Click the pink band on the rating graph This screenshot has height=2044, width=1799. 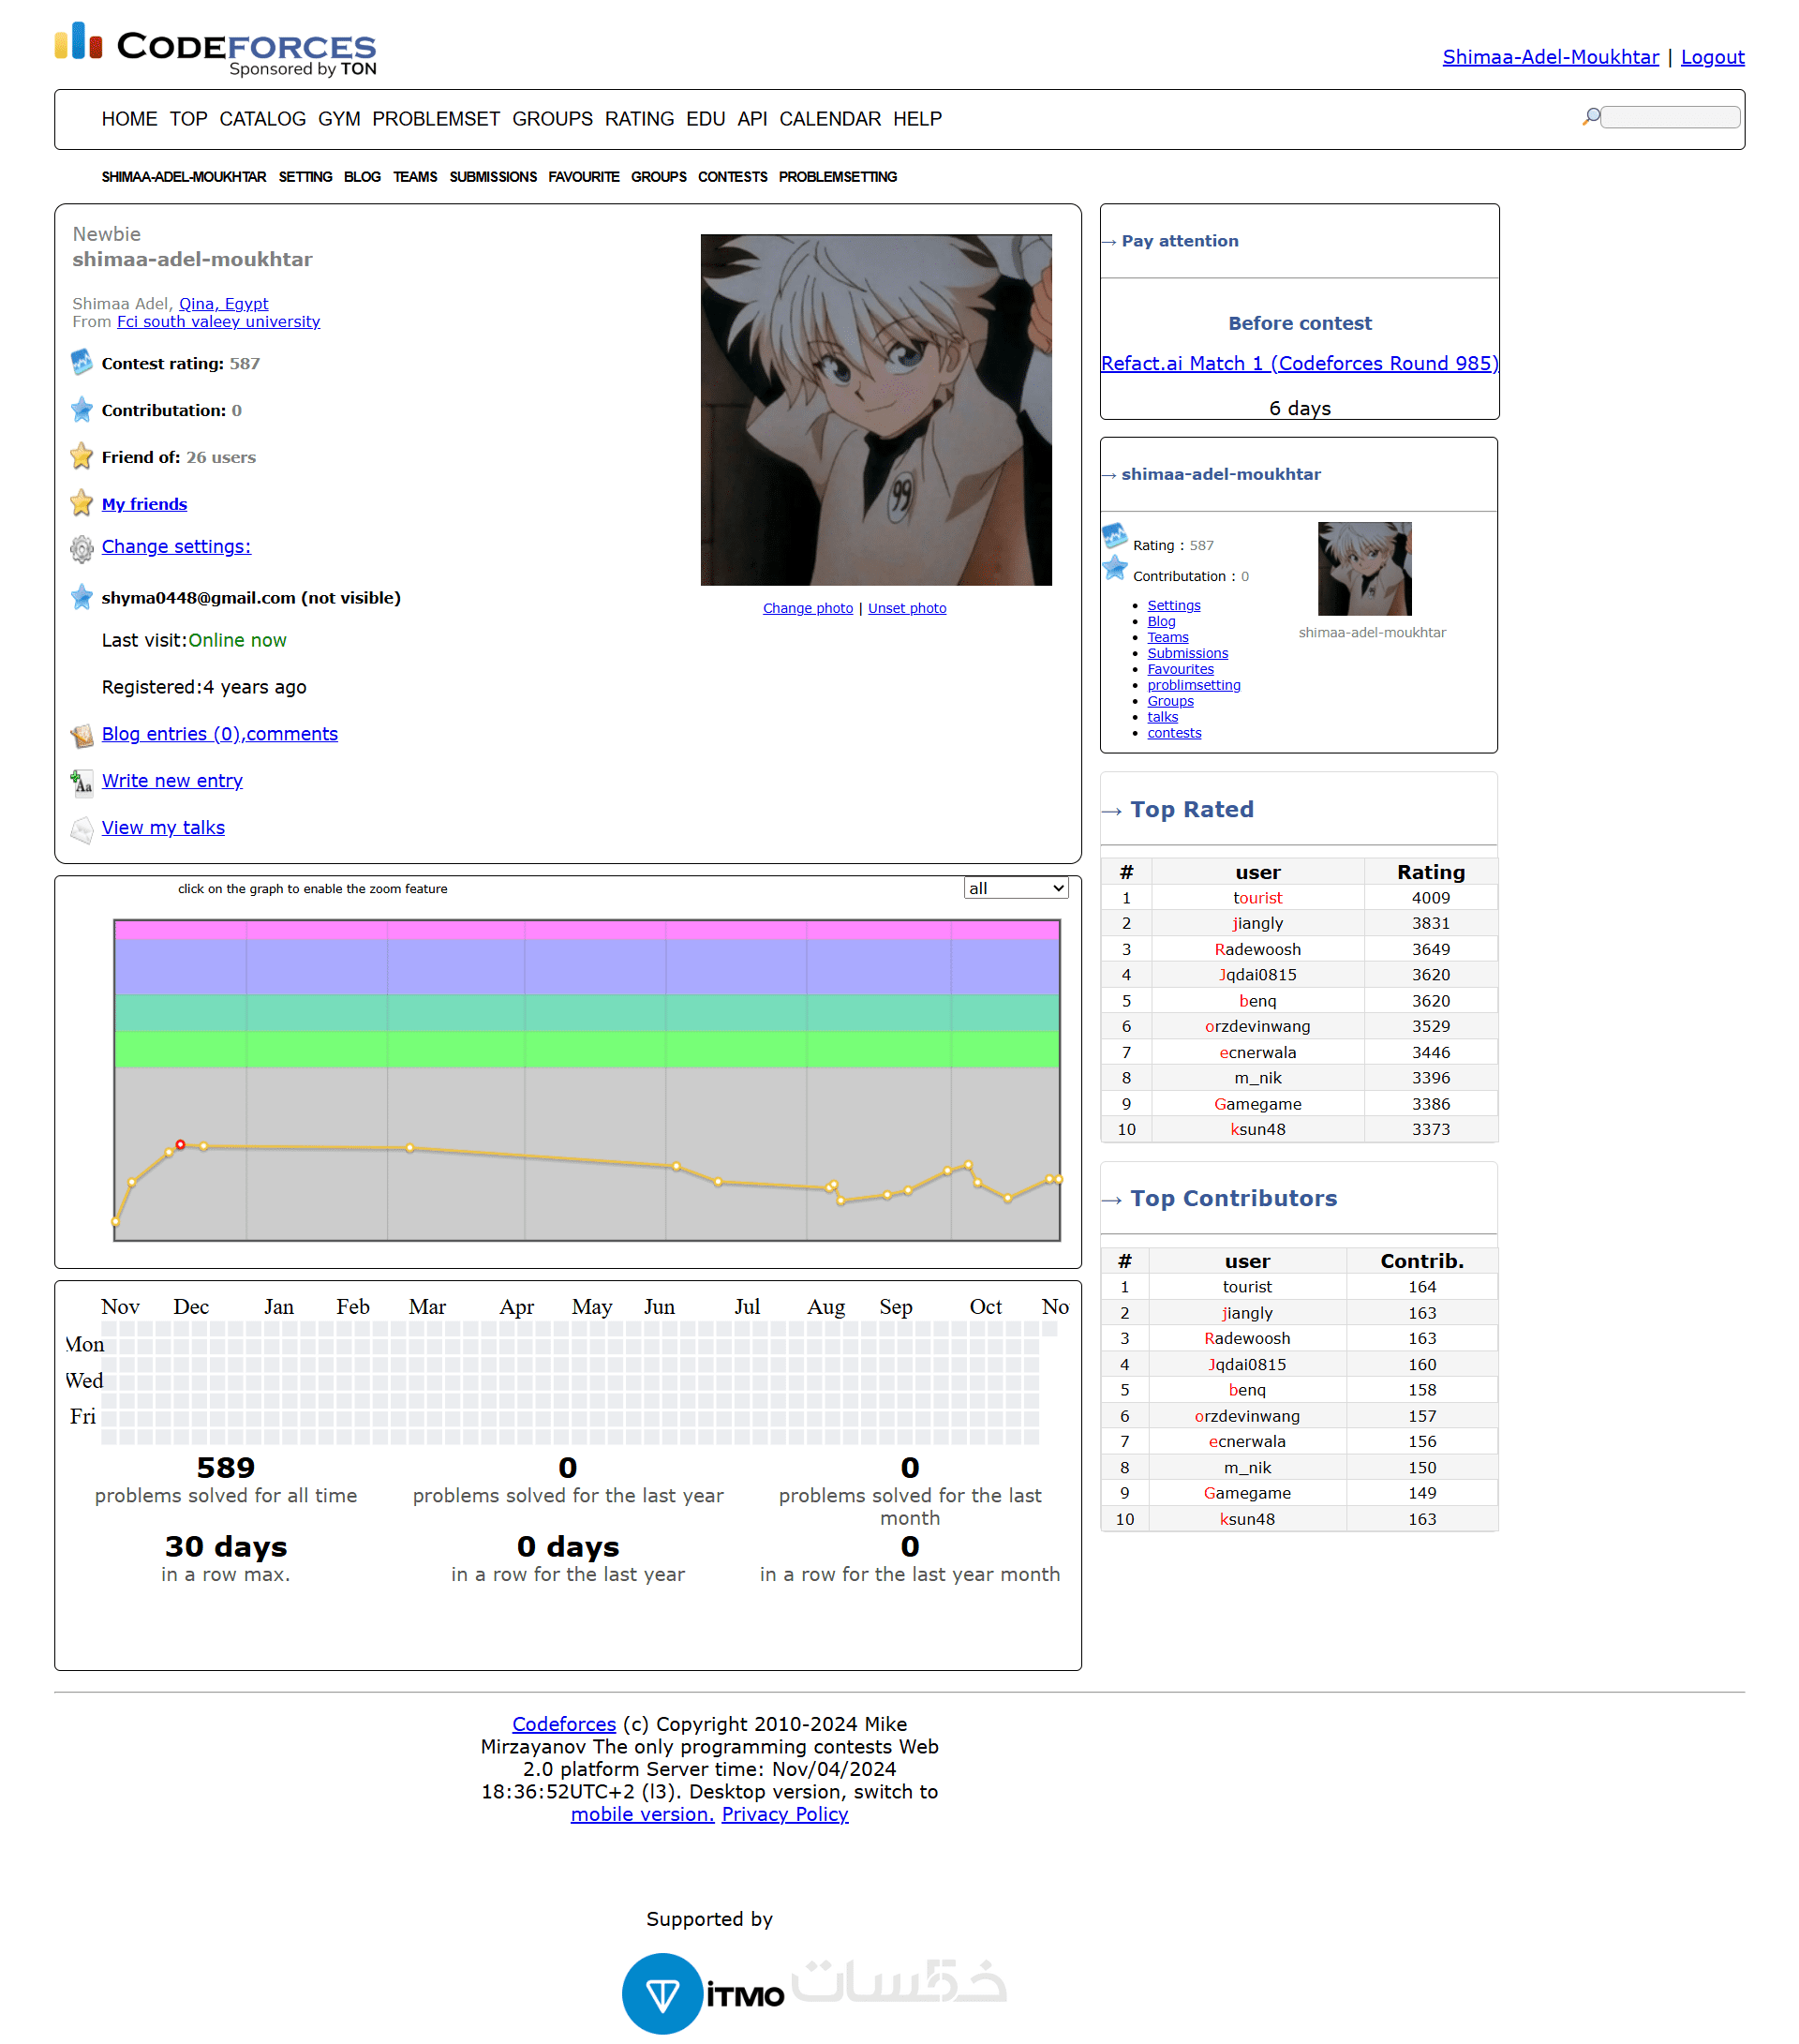586,930
